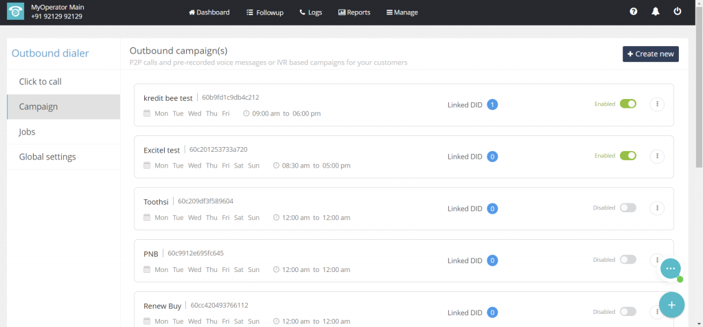Open the chat bubble widget icon
Viewport: 703px width, 327px height.
[671, 268]
